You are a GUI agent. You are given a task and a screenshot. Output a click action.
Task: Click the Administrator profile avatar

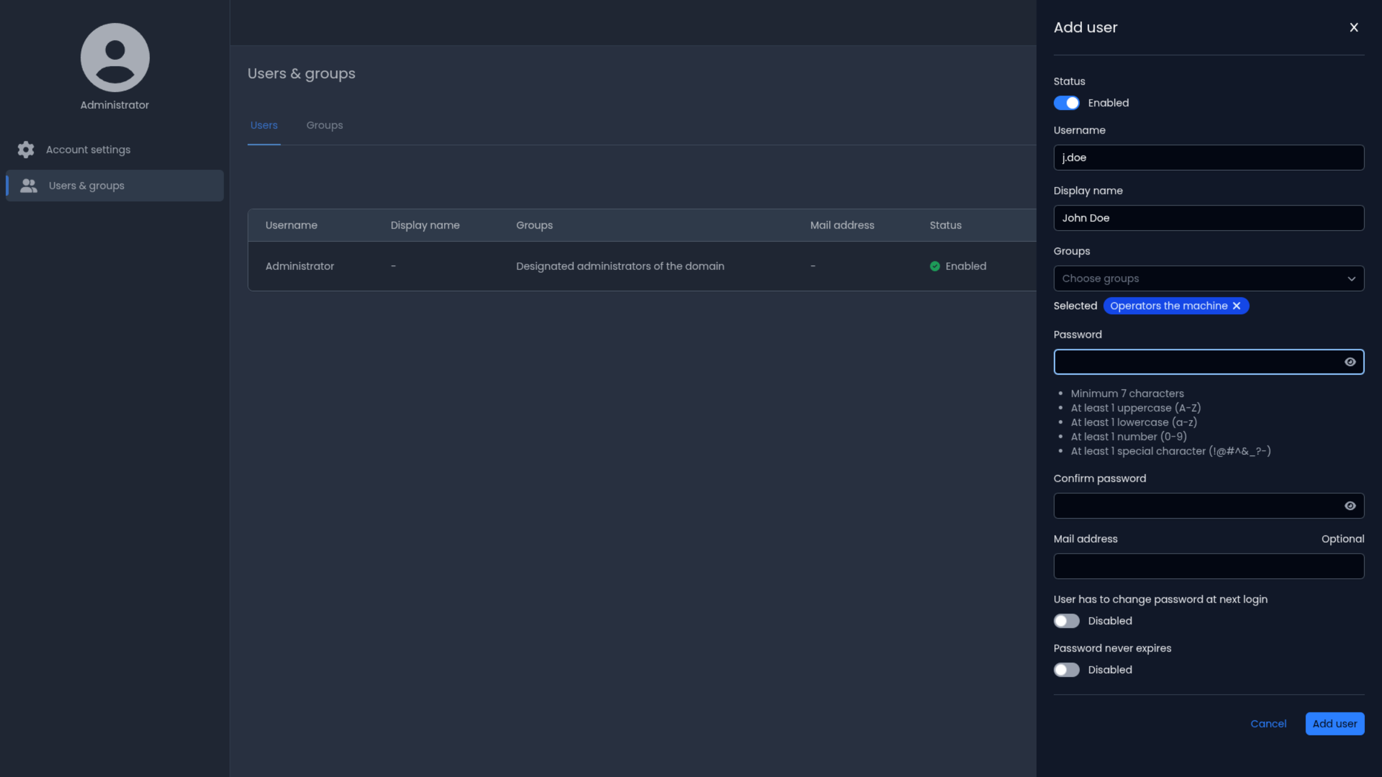tap(115, 58)
